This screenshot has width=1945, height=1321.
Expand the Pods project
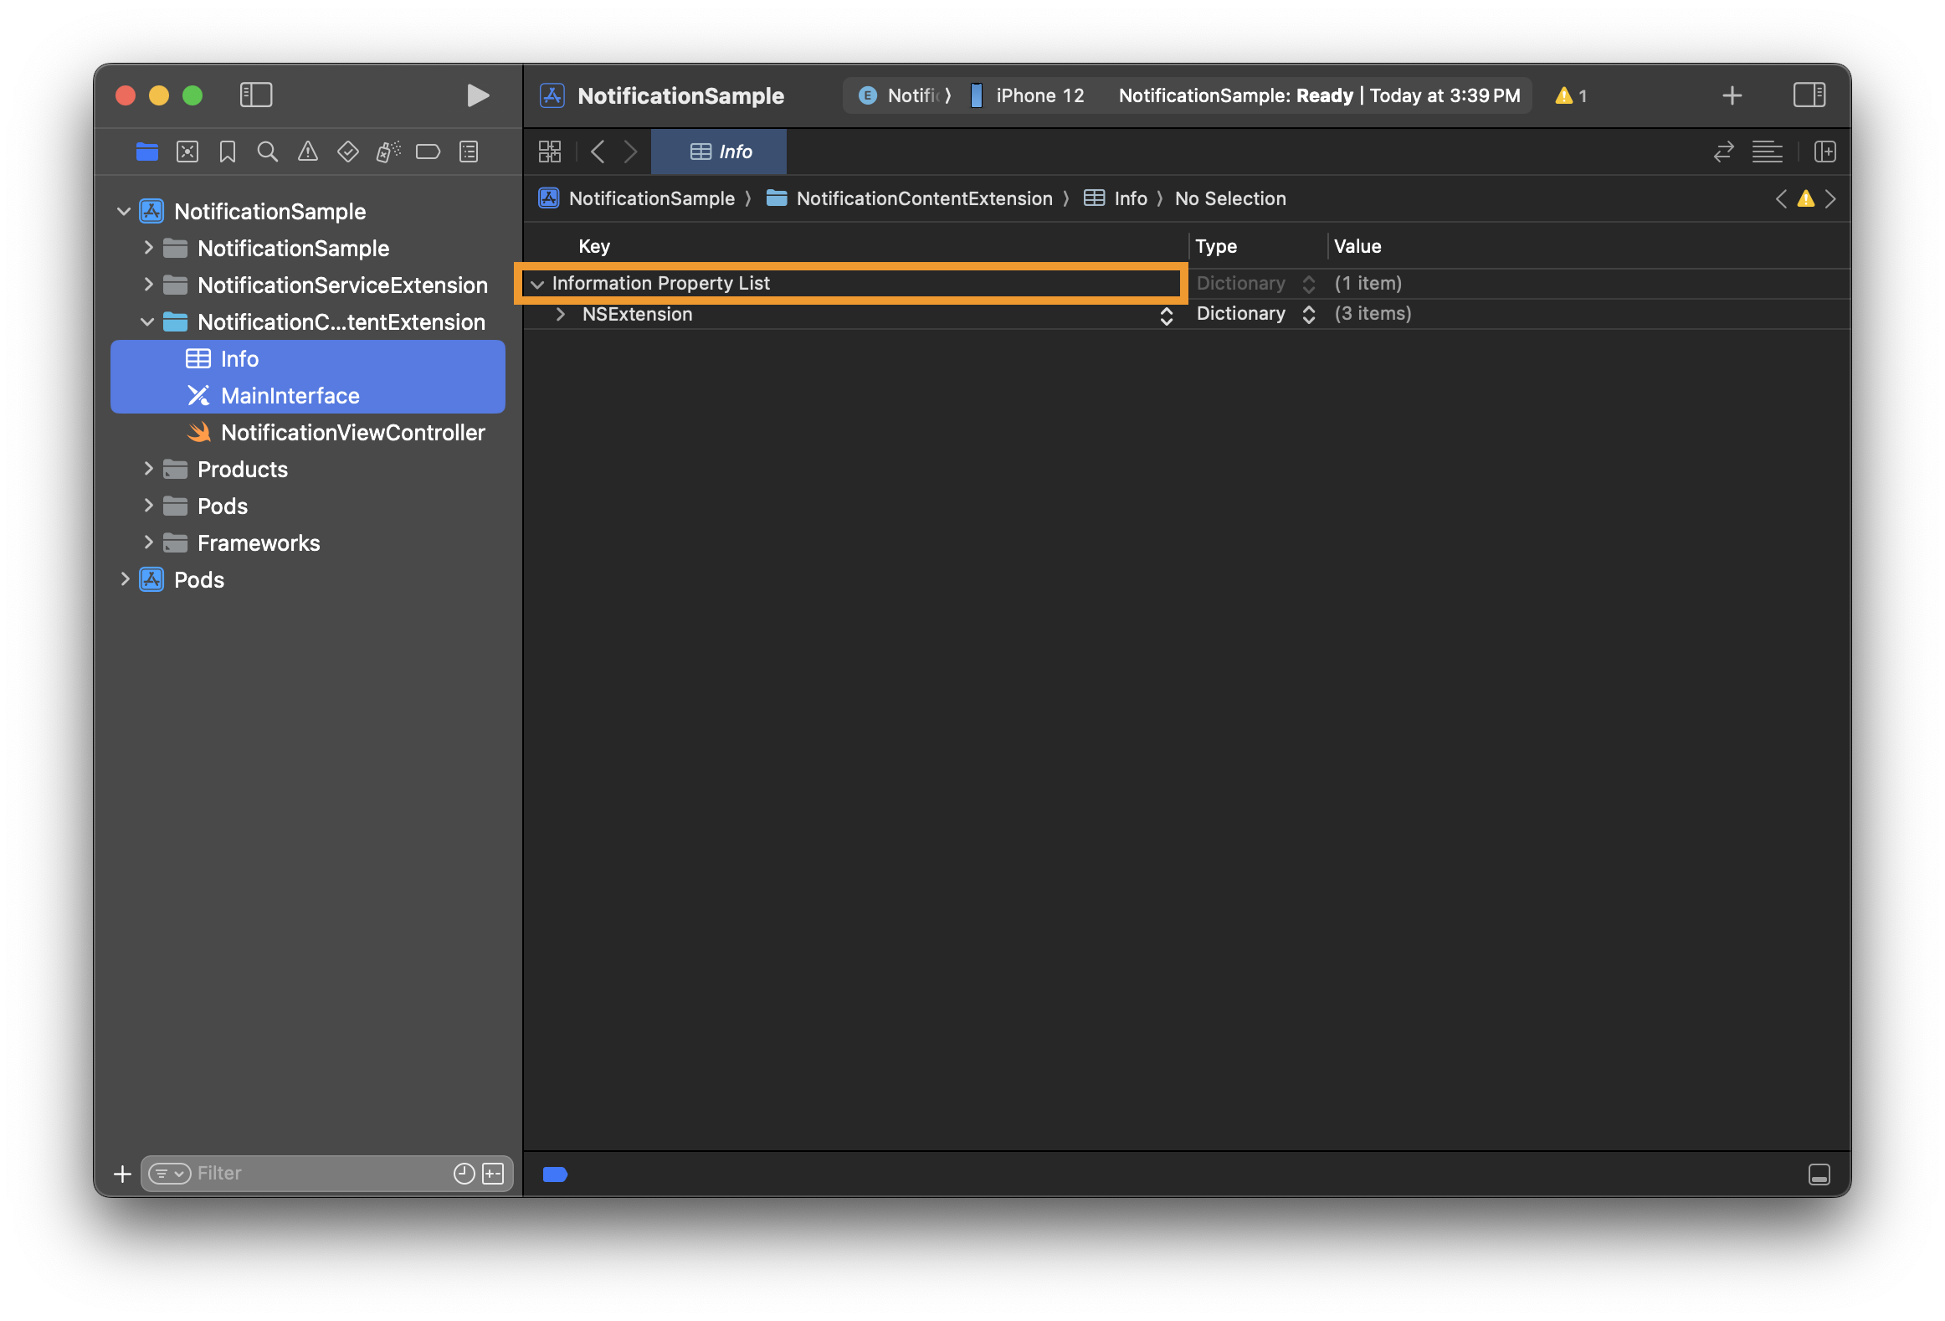(x=125, y=579)
